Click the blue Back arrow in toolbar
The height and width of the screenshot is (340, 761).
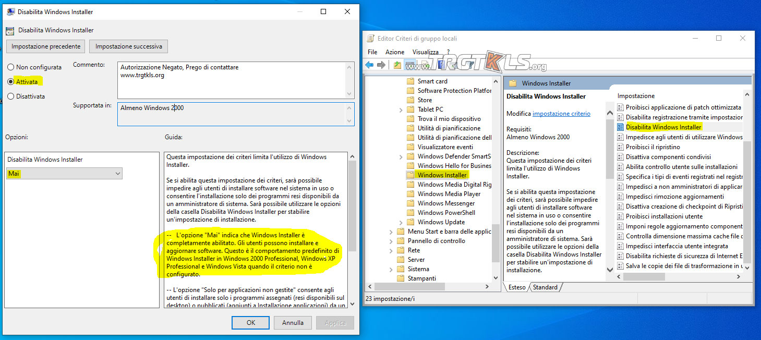point(369,65)
